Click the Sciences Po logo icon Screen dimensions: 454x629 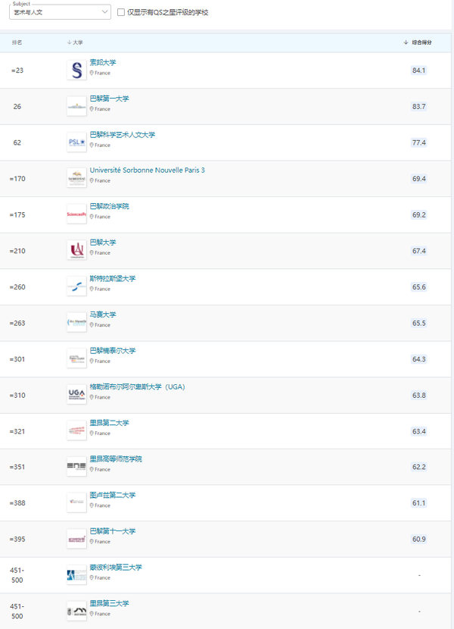point(76,214)
